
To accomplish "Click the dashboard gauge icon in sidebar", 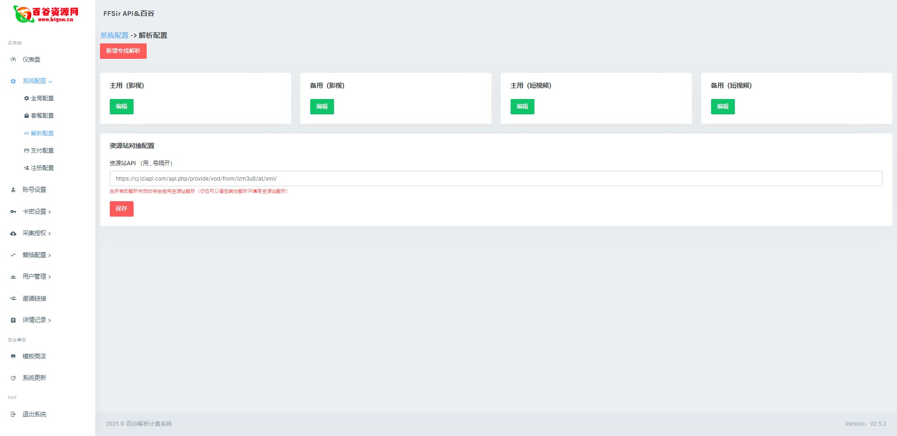I will pos(13,60).
